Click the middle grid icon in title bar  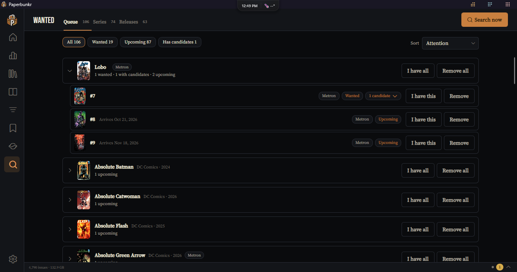490,5
